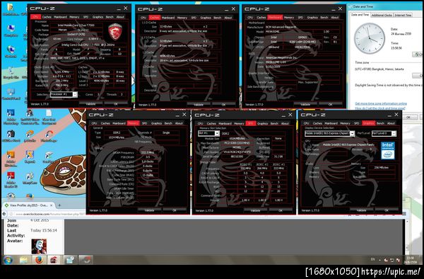The image size is (424, 279).
Task: Switch to Firefox on the taskbar
Action: coord(40,260)
